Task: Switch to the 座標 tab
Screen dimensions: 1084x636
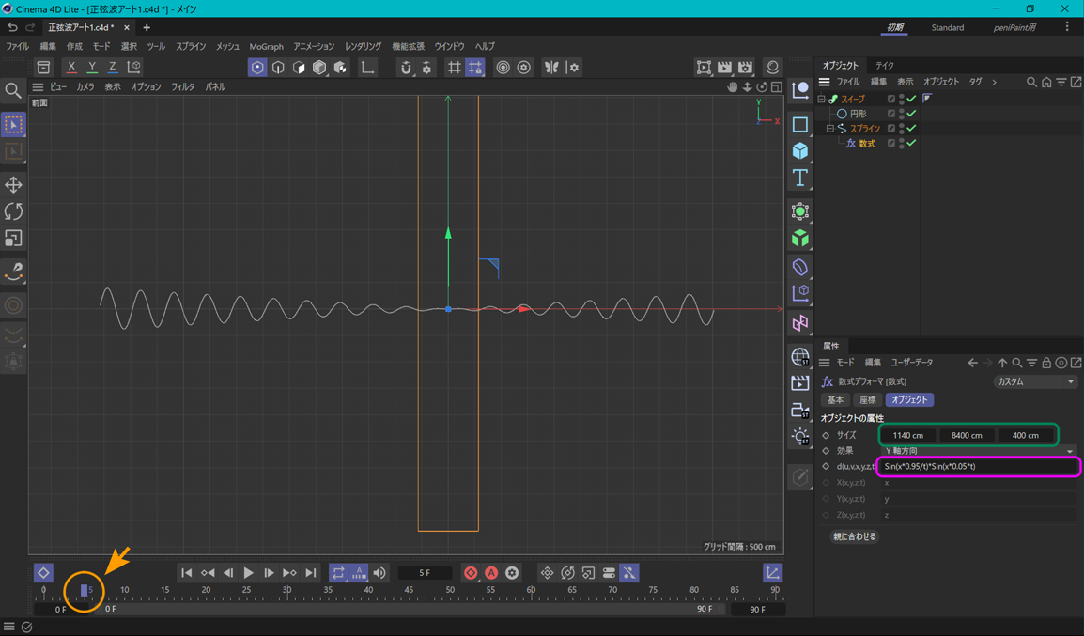Action: click(x=867, y=400)
